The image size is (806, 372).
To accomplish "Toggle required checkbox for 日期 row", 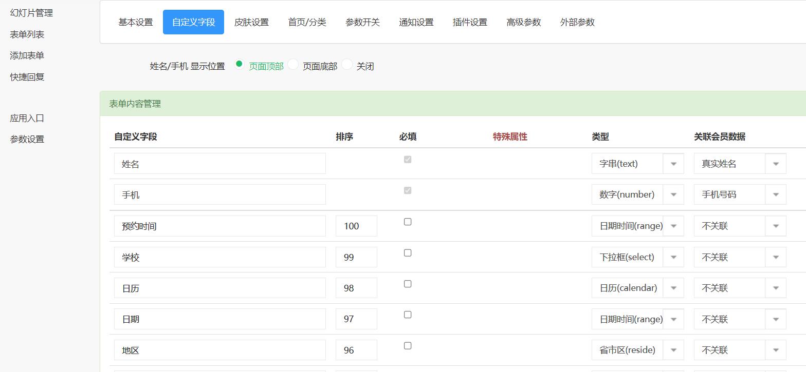I will pyautogui.click(x=408, y=315).
